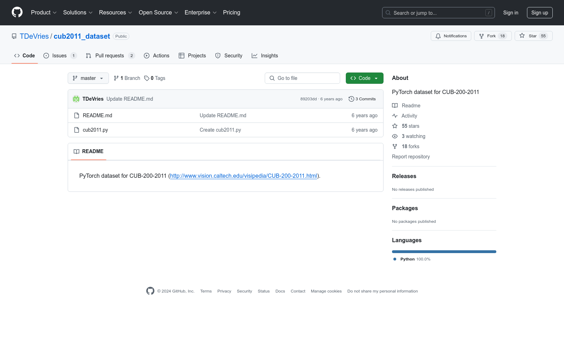564x352 pixels.
Task: Open the footer Security link
Action: [244, 291]
